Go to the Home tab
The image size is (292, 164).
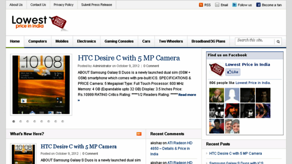tap(15, 41)
